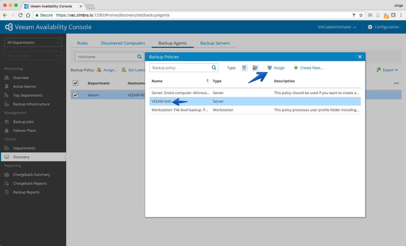Switch to the Discovered Computers tab

(123, 43)
